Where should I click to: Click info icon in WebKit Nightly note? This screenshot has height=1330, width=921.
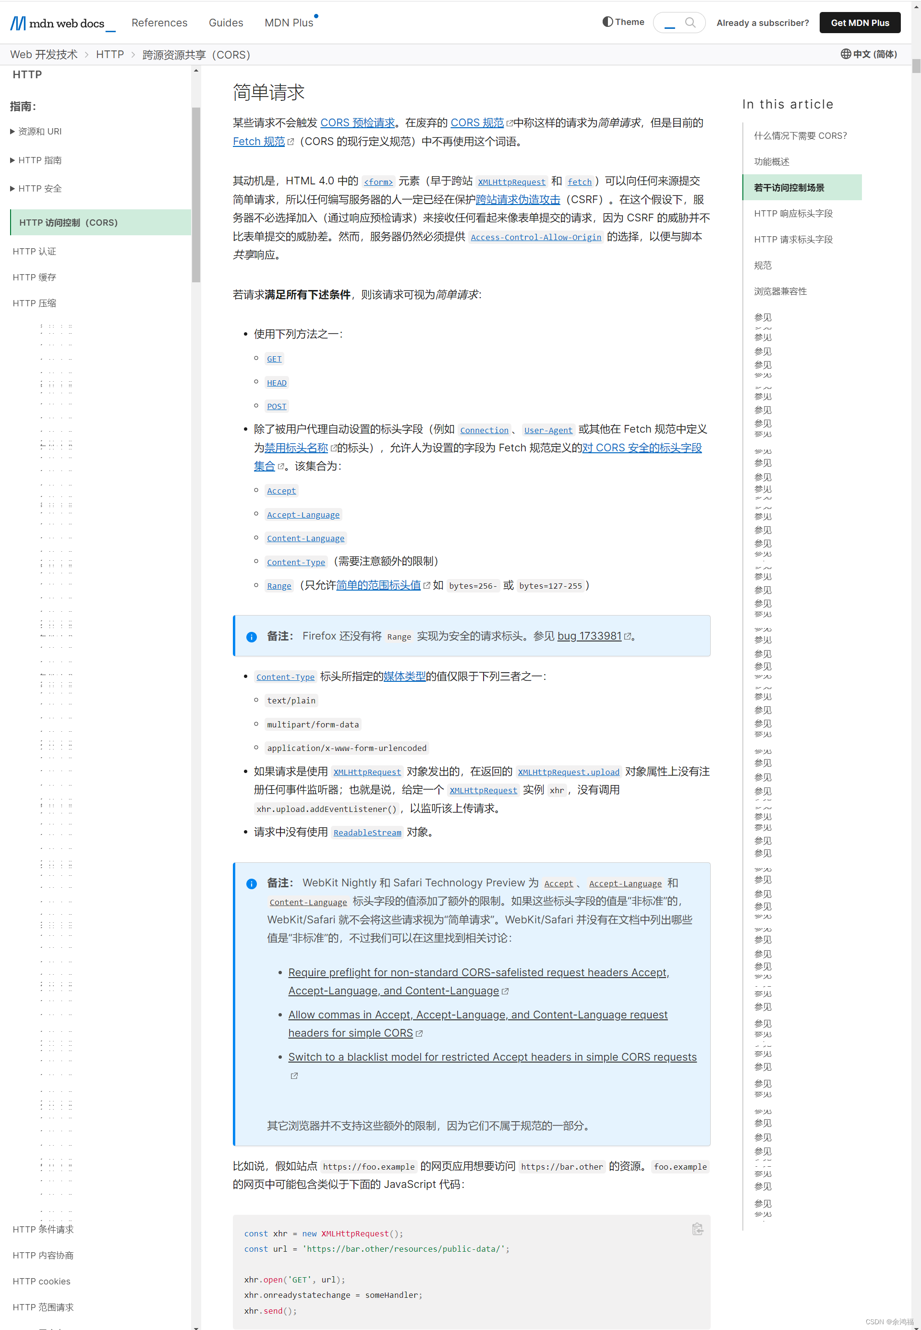coord(252,884)
